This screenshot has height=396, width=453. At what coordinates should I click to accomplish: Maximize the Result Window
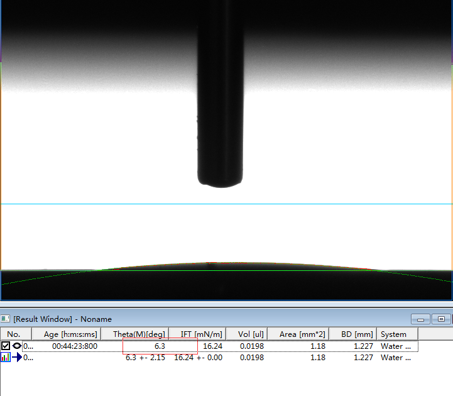click(x=442, y=319)
